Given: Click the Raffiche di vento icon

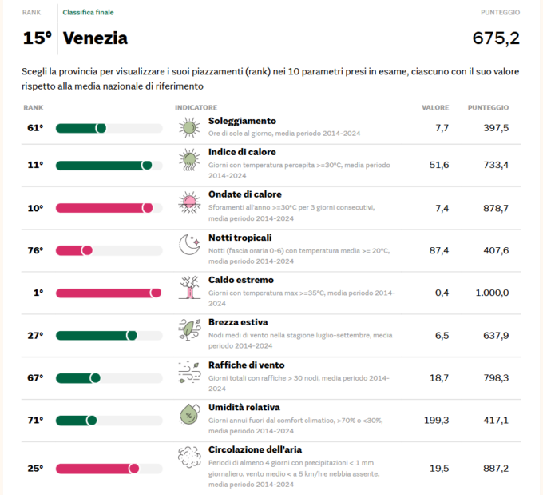Looking at the screenshot, I should tap(189, 372).
